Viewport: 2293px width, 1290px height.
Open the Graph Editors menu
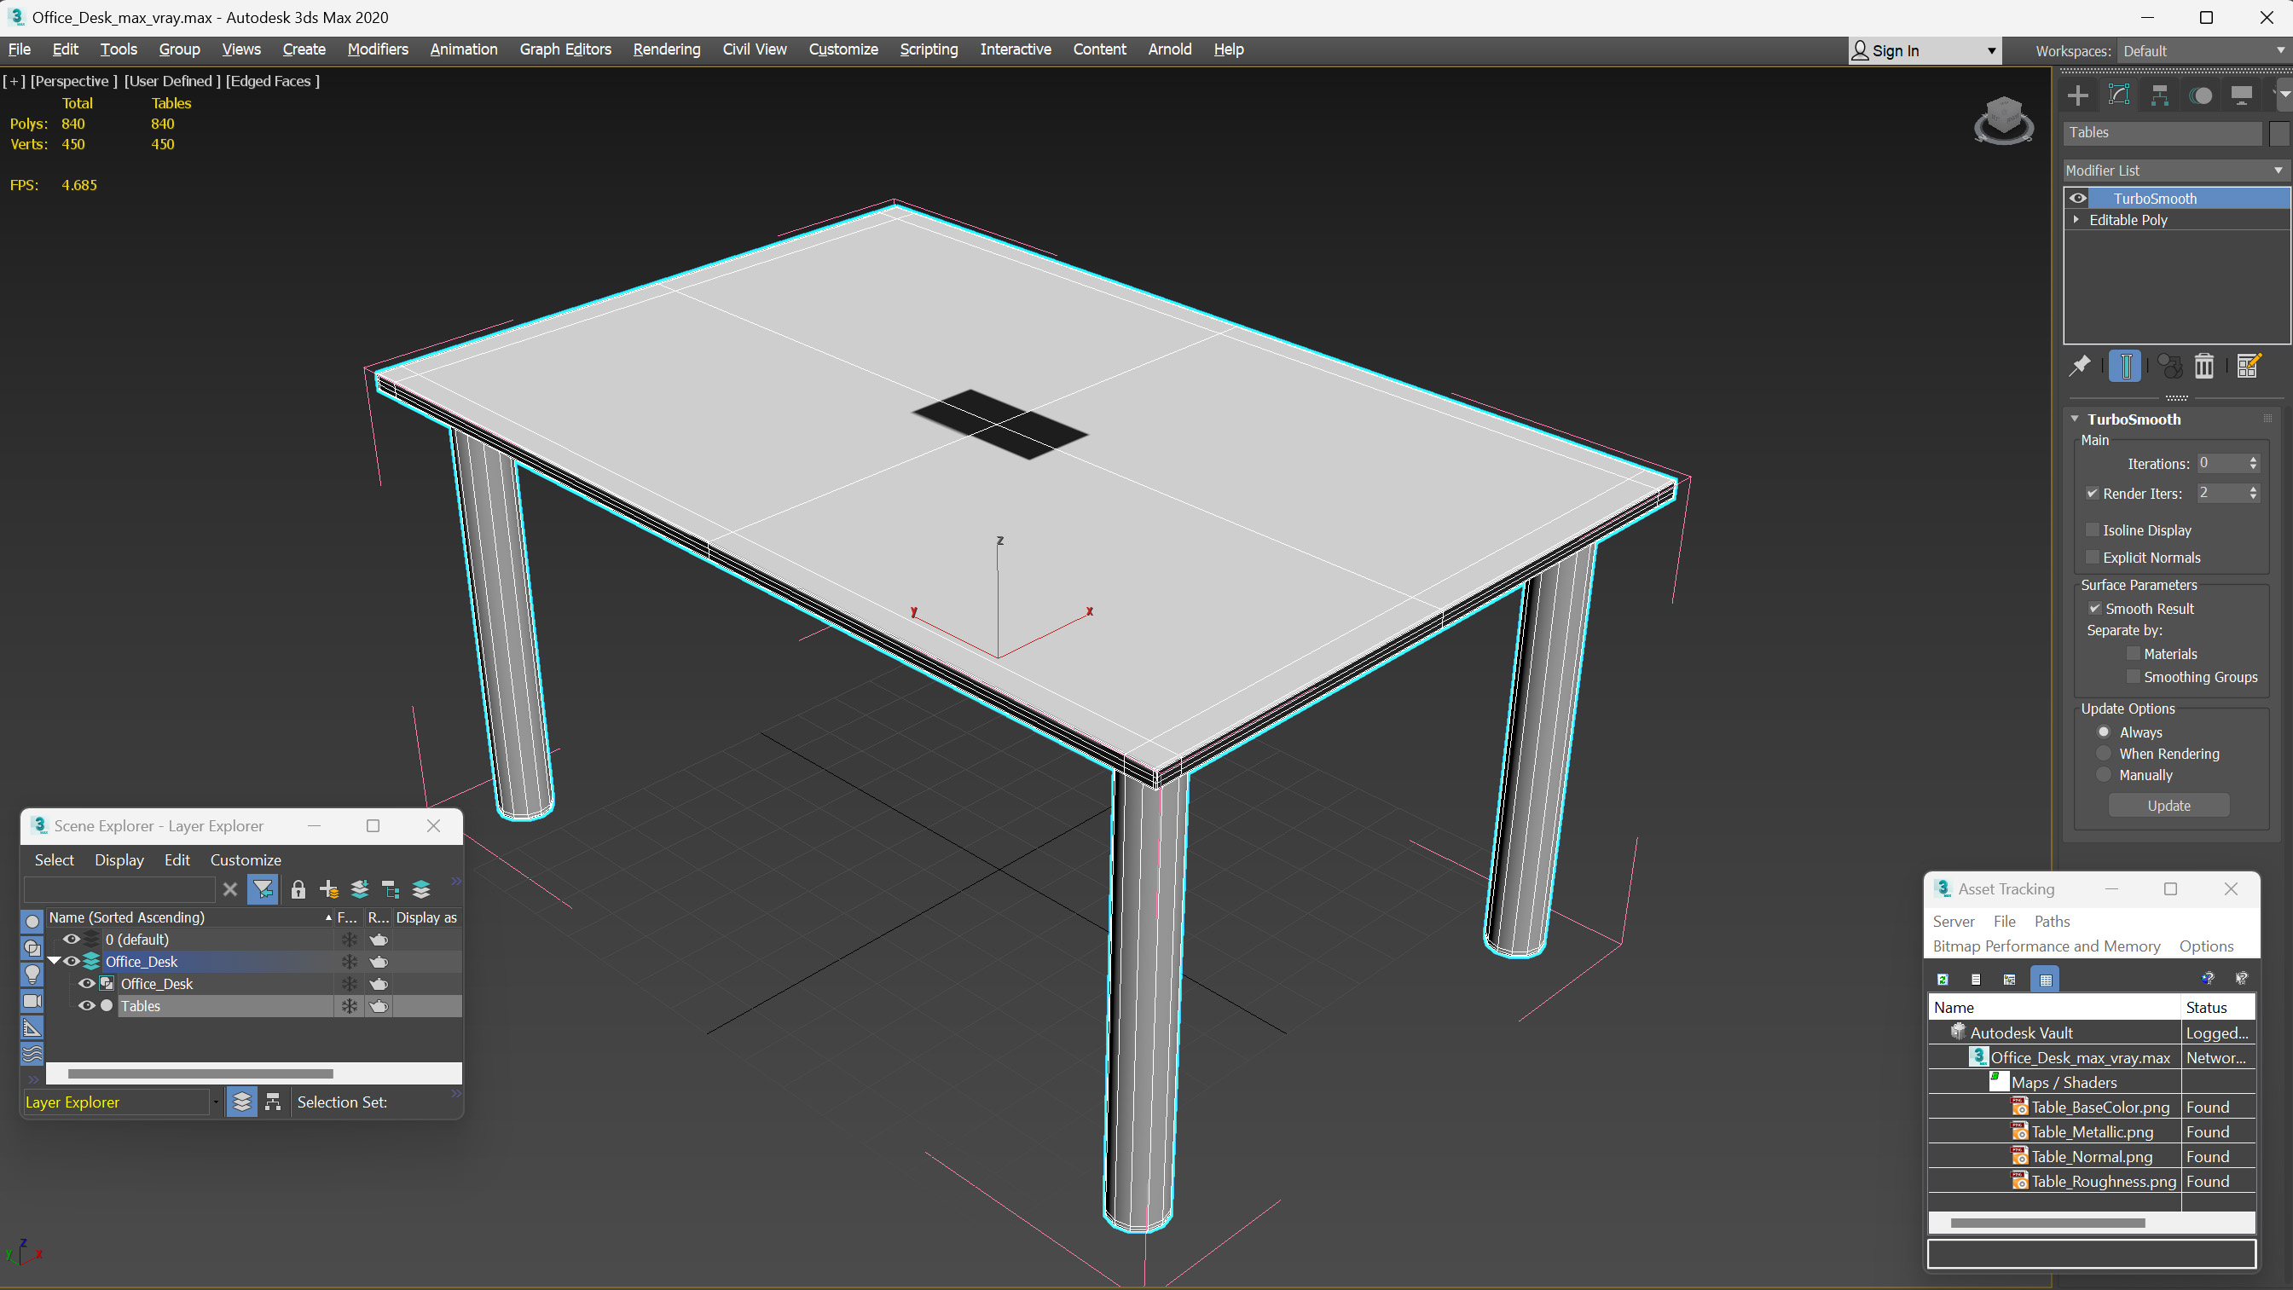tap(565, 49)
